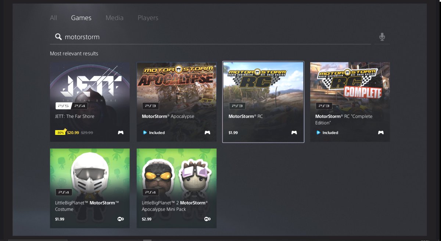Click Included label on RC Complete Edition
The image size is (441, 241).
330,133
